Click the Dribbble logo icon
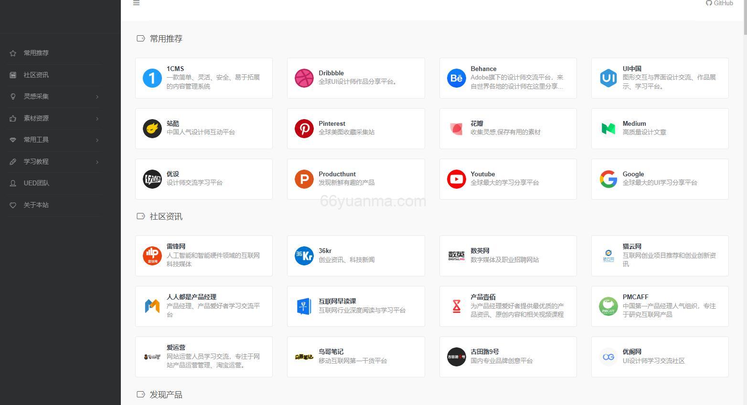 pos(304,78)
